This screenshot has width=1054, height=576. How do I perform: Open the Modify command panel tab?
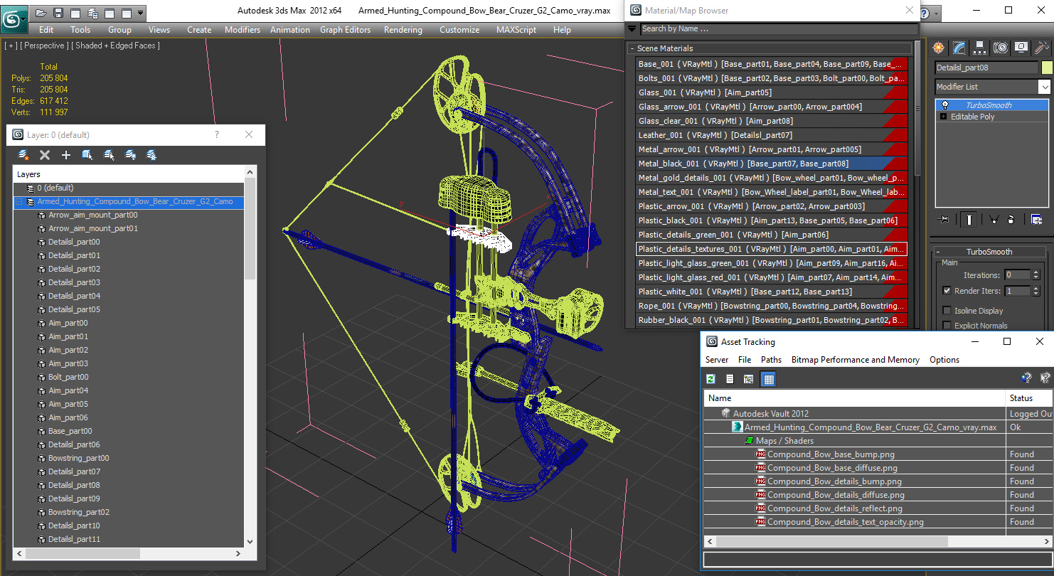(959, 48)
